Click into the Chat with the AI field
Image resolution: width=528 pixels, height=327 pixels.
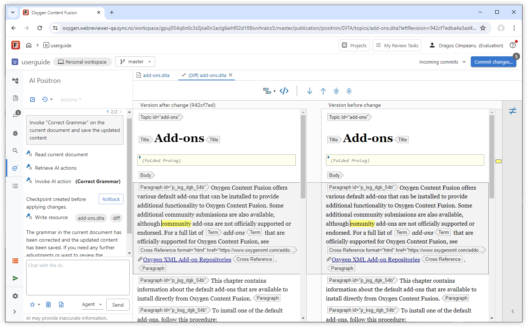coord(78,278)
